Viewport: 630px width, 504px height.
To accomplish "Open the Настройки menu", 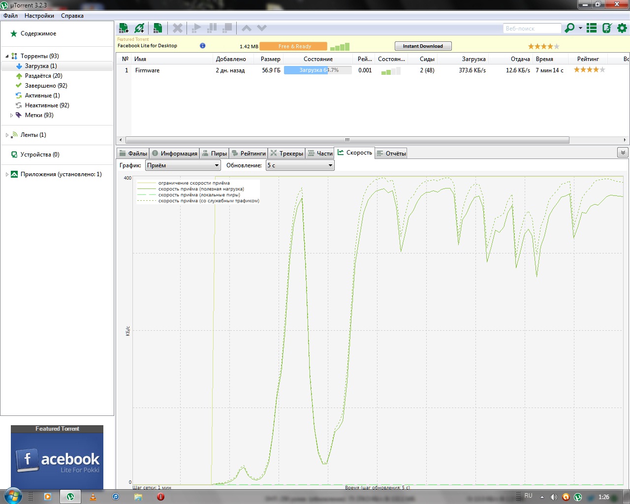I will click(x=39, y=16).
